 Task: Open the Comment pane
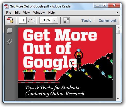point(107,21)
